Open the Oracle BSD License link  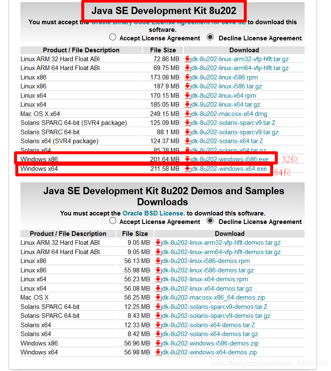[x=154, y=213]
